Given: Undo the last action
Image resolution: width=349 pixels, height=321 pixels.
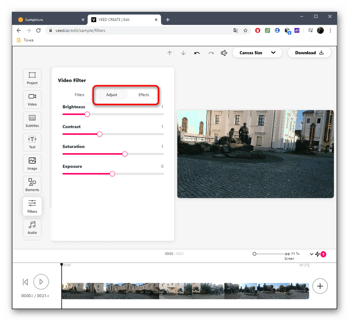Looking at the screenshot, I should coord(197,53).
